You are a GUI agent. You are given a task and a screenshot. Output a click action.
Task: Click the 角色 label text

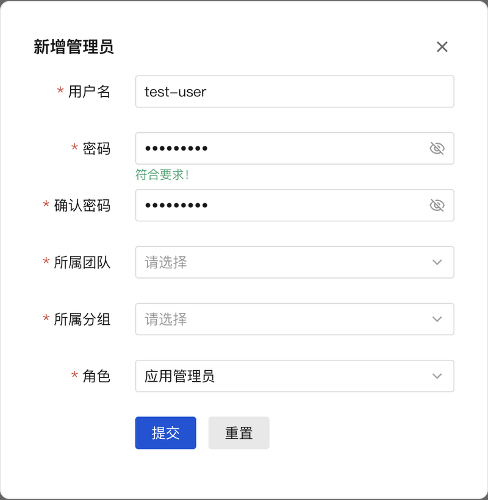(96, 376)
